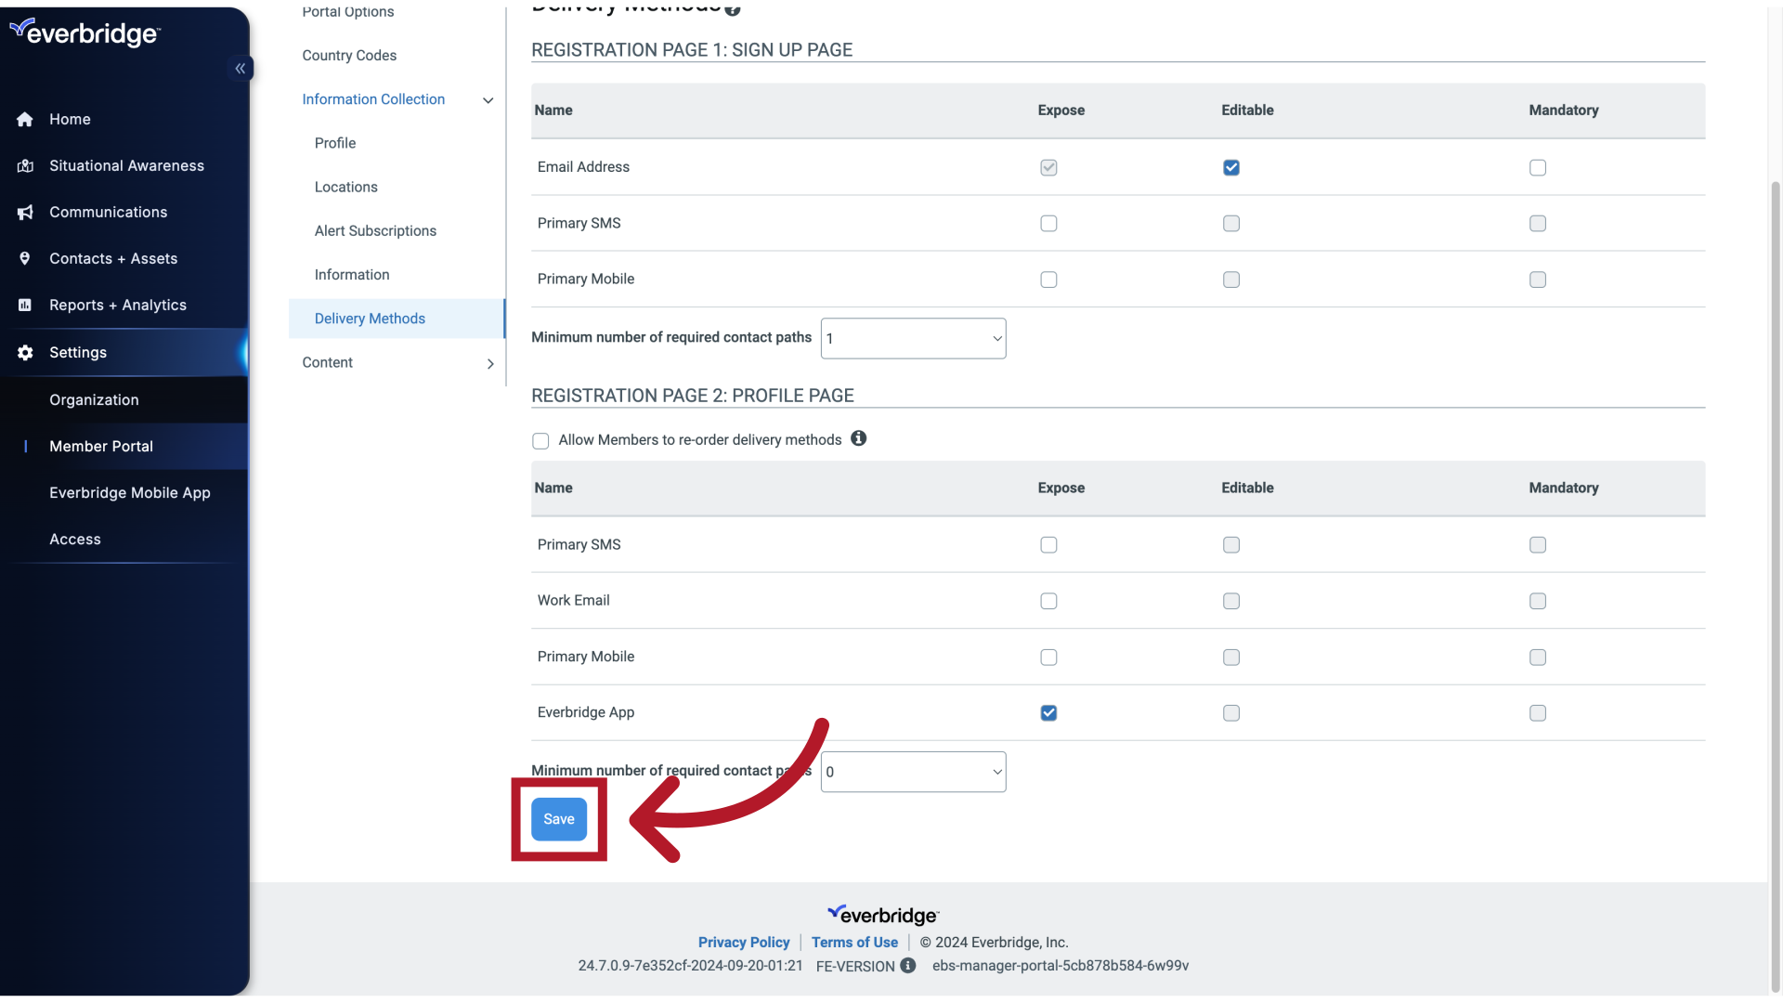Navigate to Communications section
Screen dimensions: 1783x1003
[108, 212]
